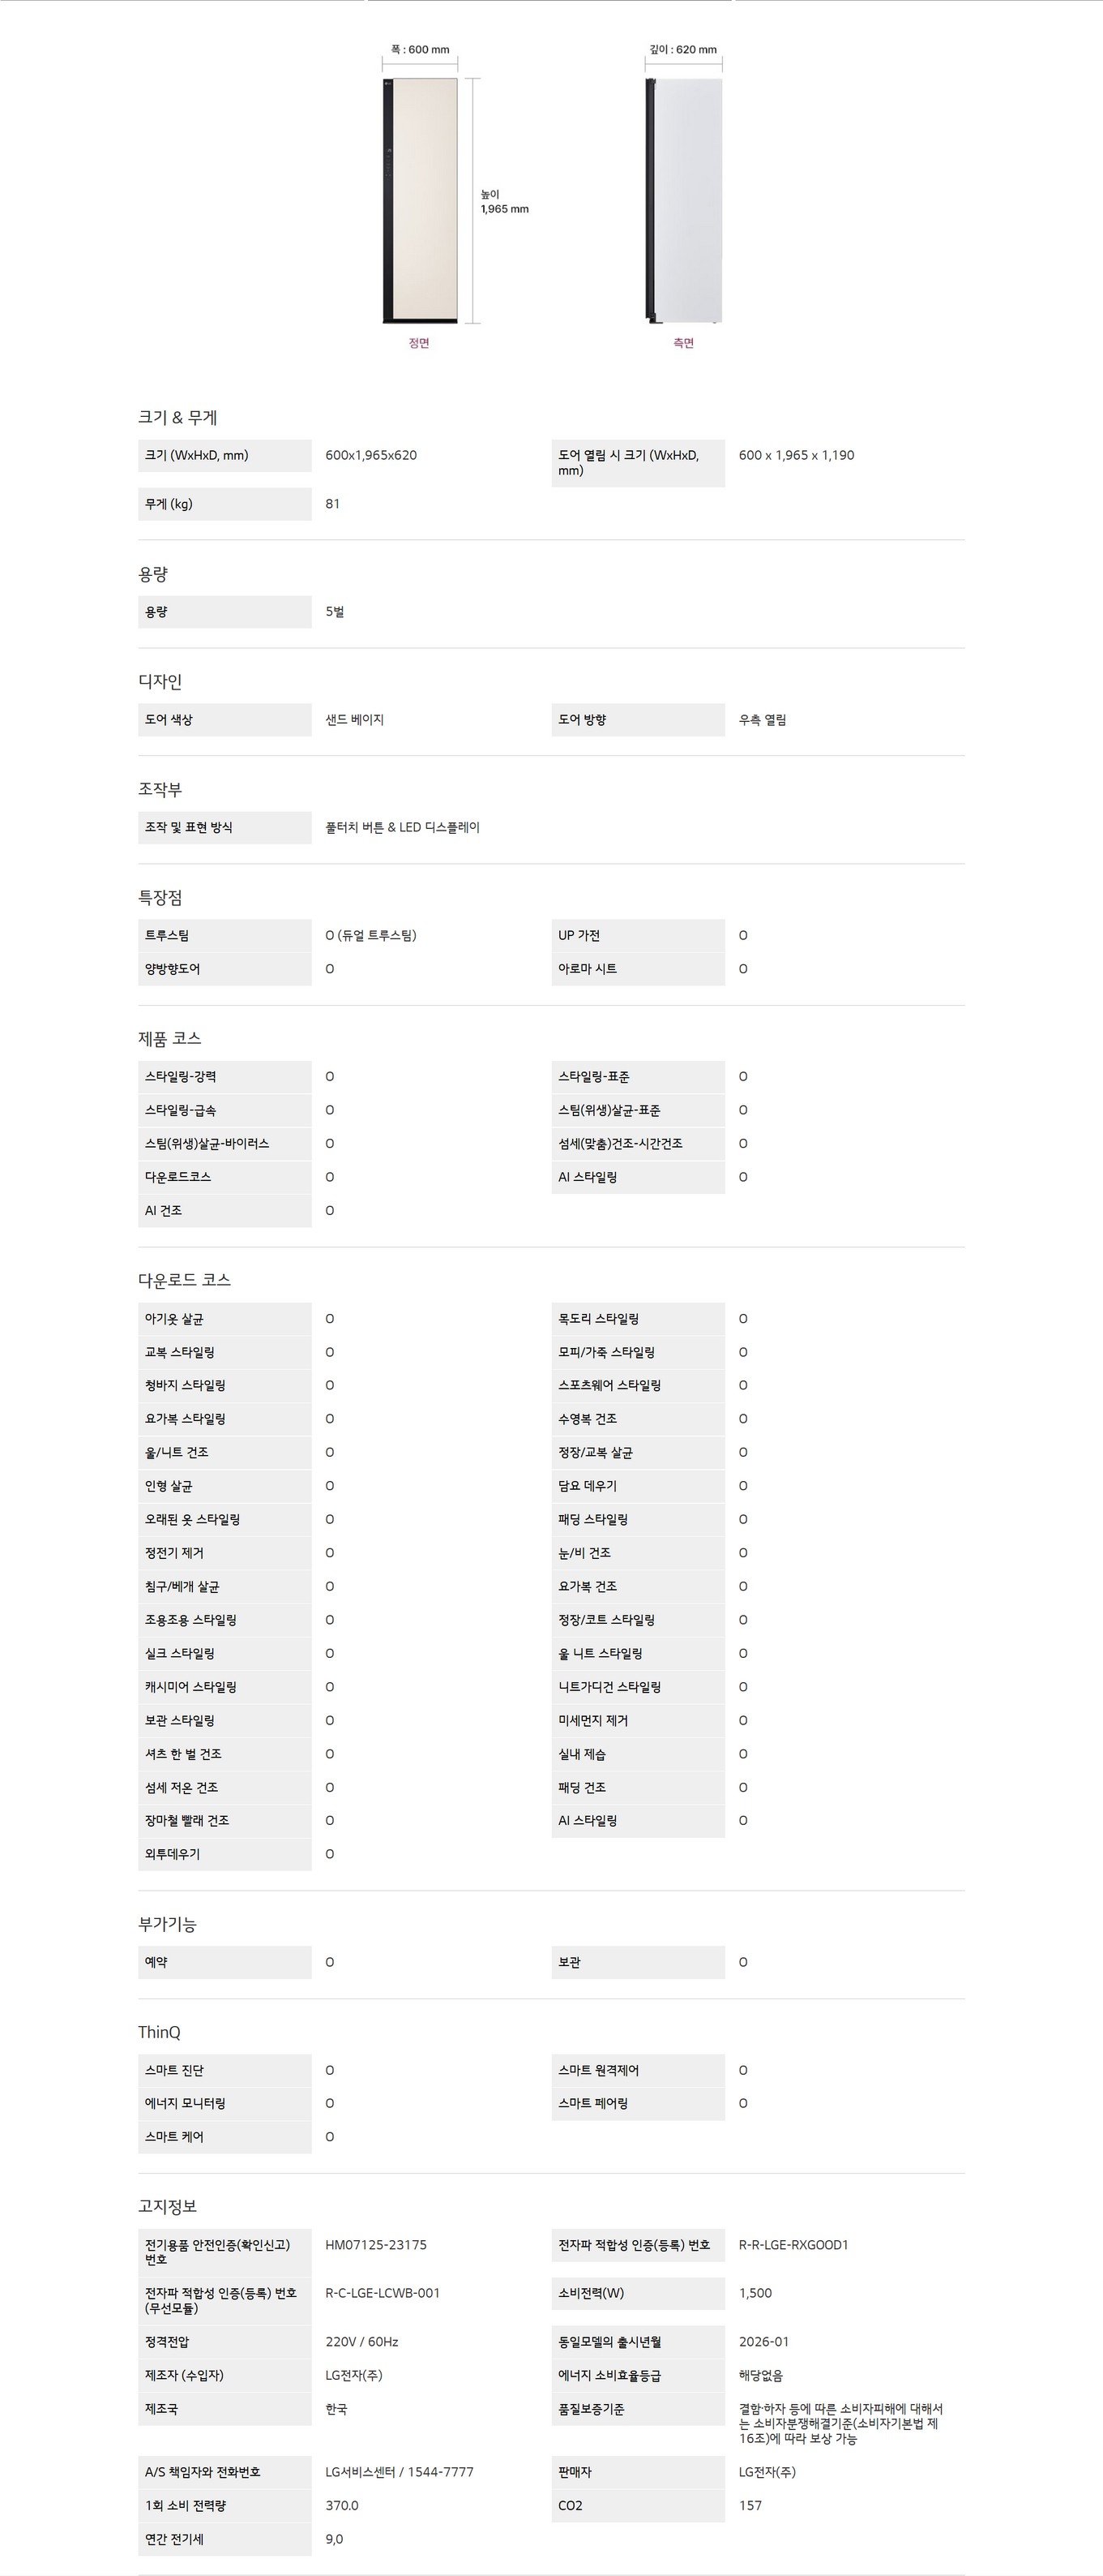This screenshot has width=1103, height=2576.
Task: Click the 깊이 620 mm dimension label
Action: pos(683,49)
